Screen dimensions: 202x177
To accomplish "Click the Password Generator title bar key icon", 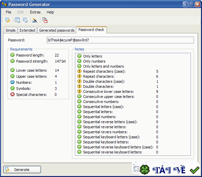I will 4,4.
